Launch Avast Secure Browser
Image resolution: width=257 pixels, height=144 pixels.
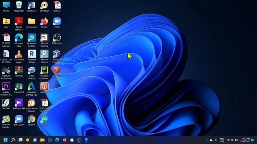(32, 106)
